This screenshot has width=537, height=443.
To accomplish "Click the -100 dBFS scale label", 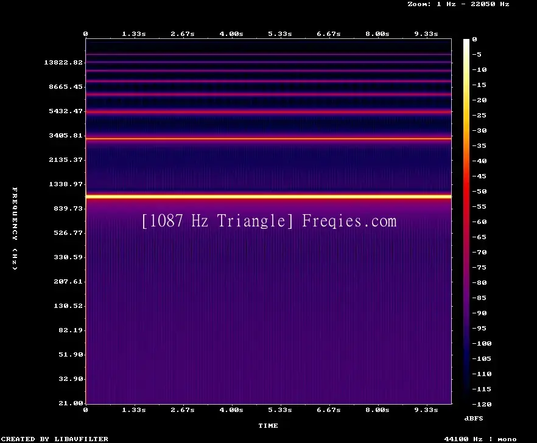I will tap(482, 343).
